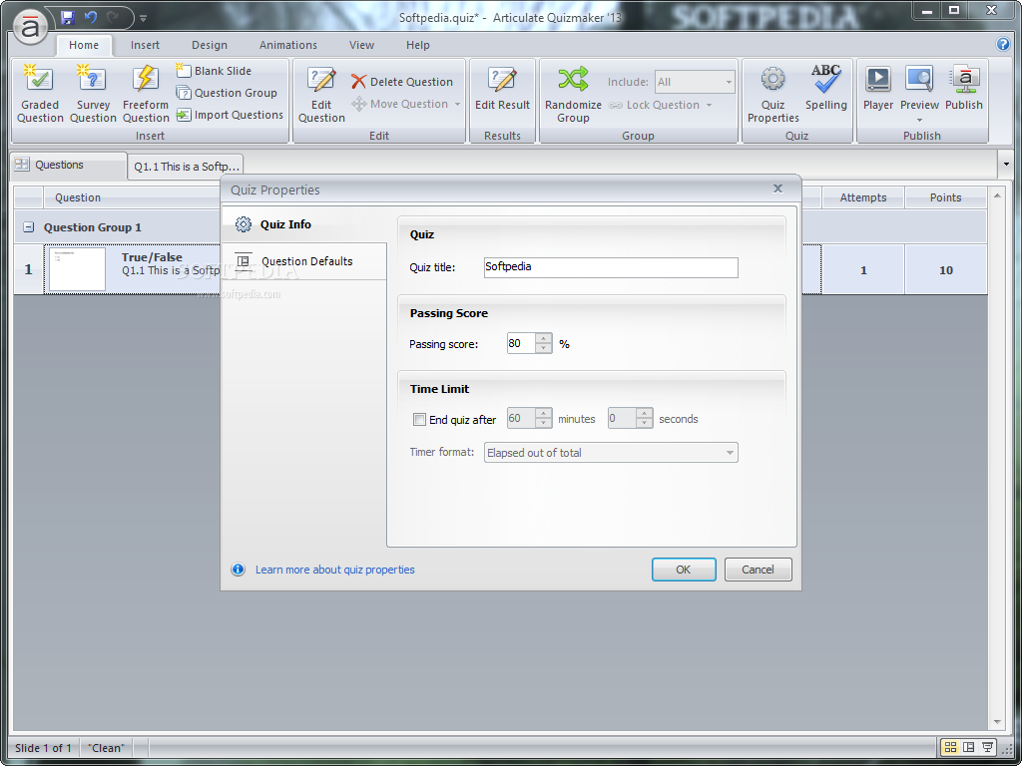The height and width of the screenshot is (766, 1022).
Task: Click the Help question mark icon
Action: 1003,44
